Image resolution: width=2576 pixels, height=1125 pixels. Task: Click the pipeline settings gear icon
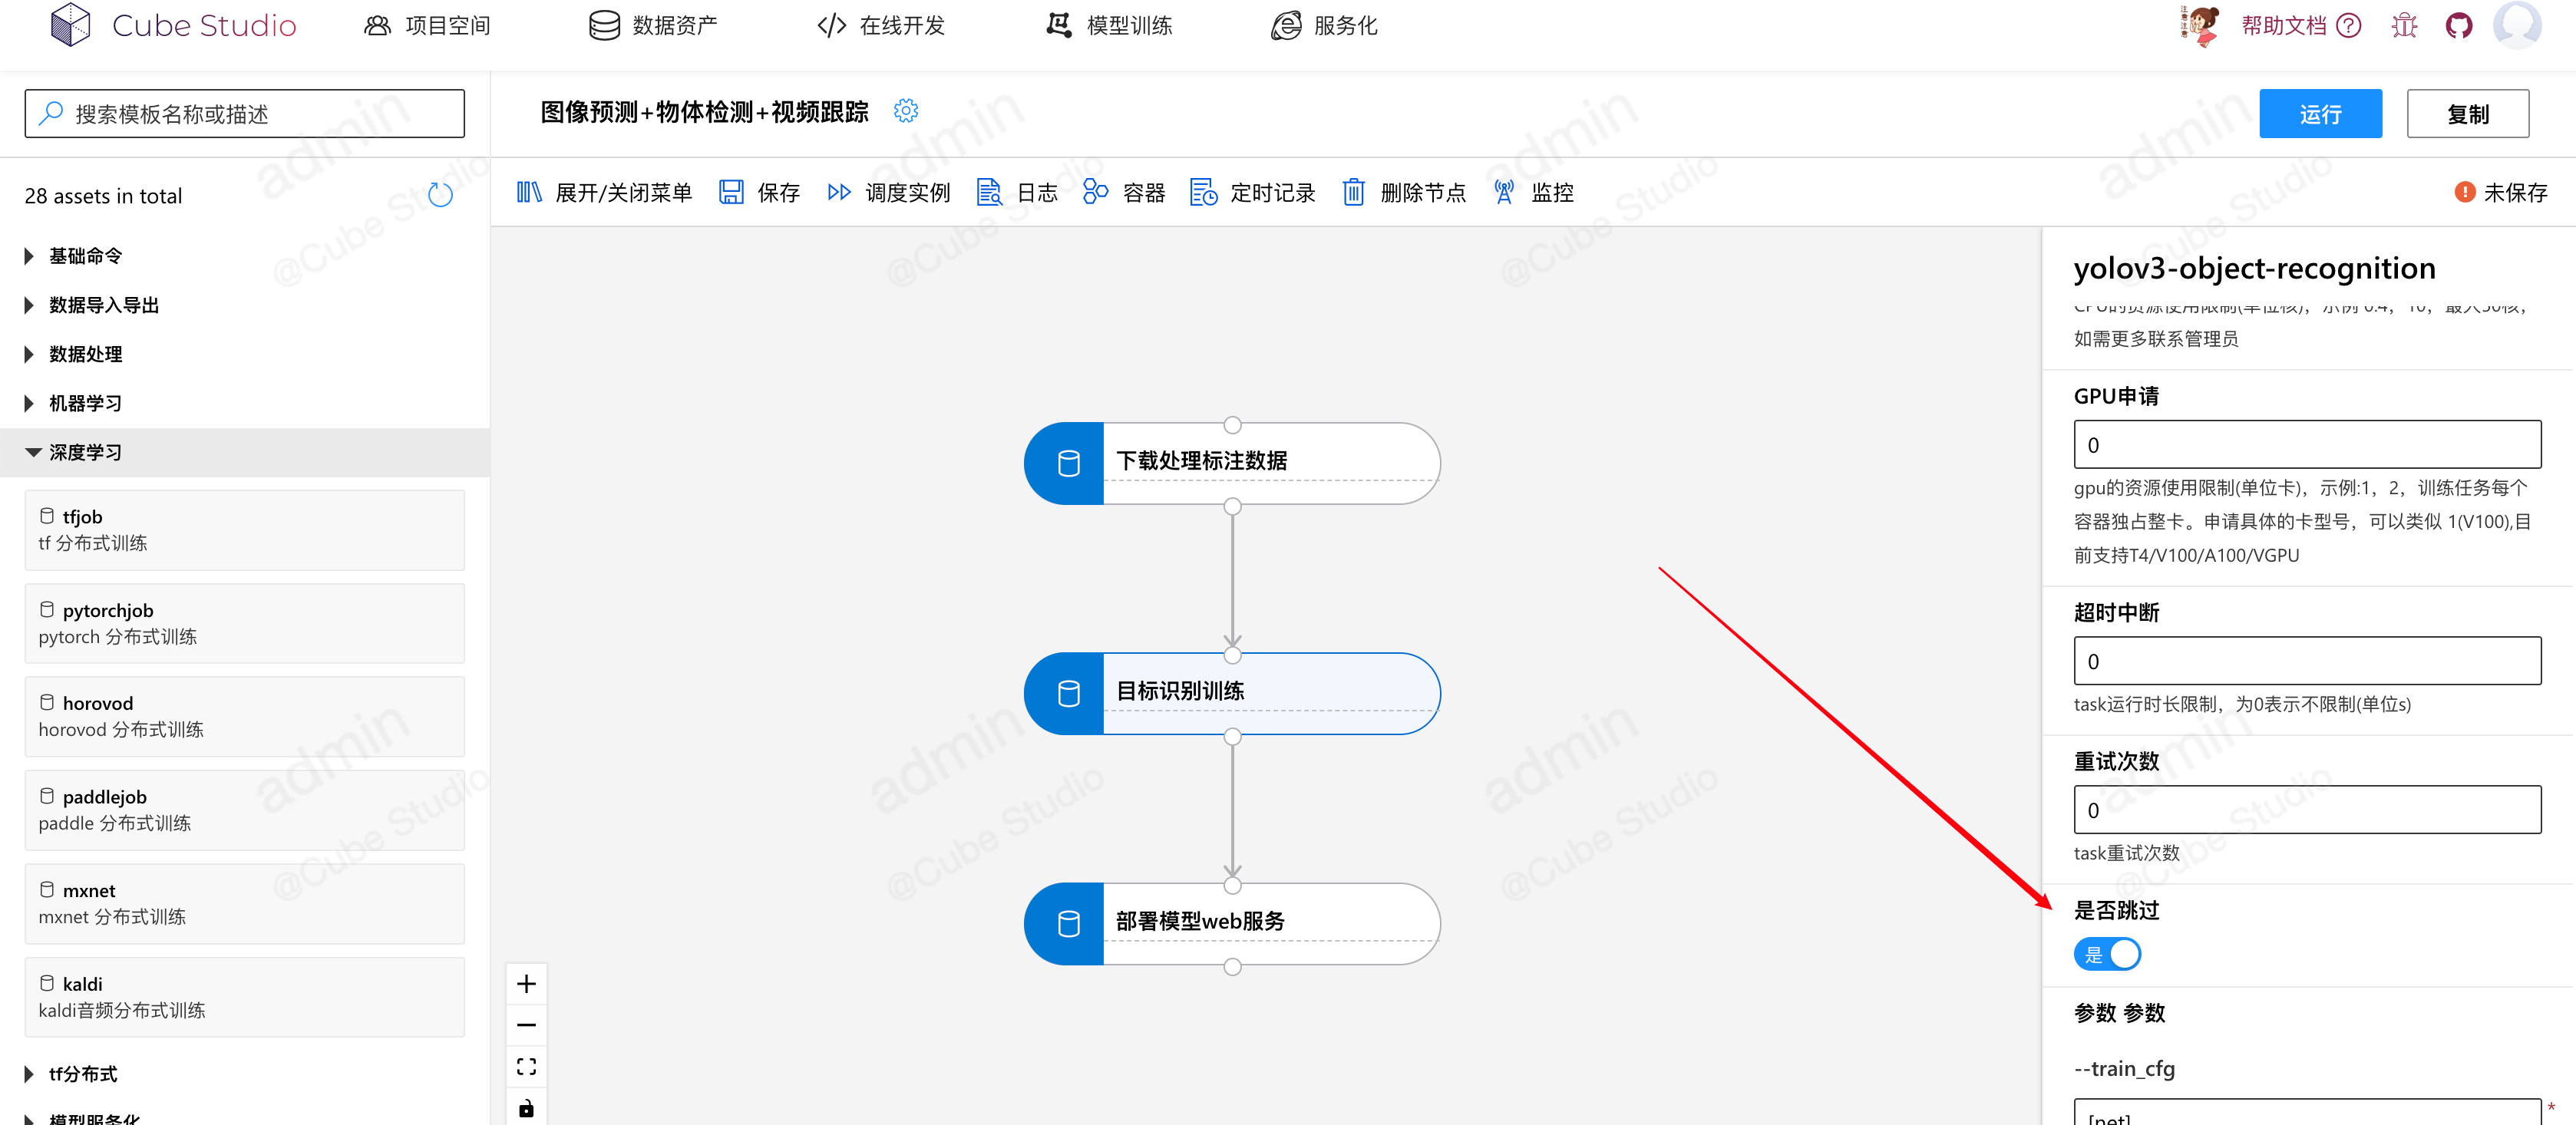(x=905, y=111)
